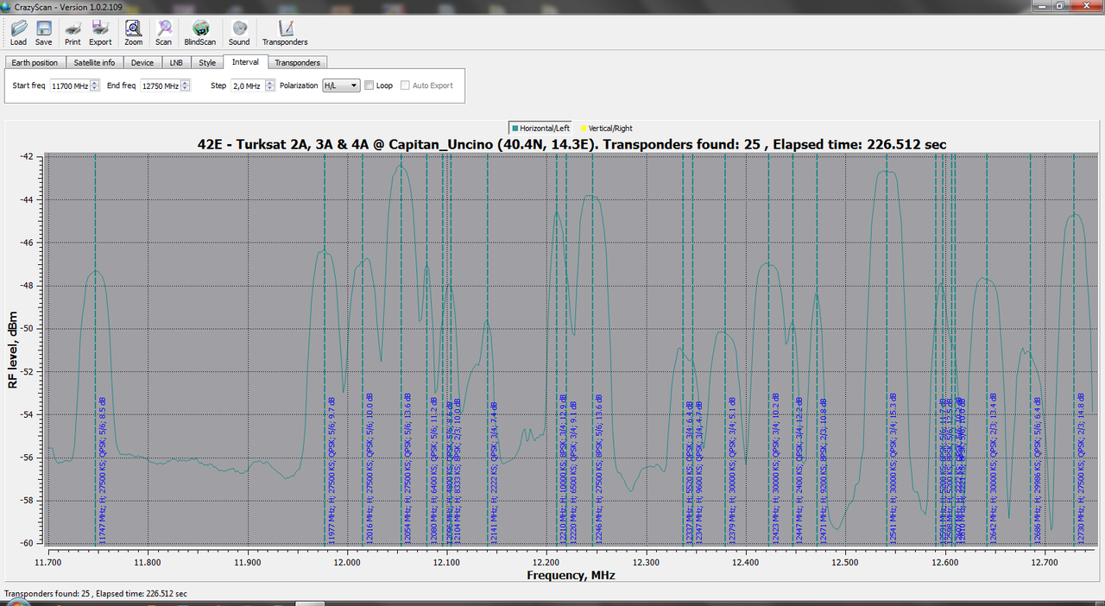
Task: Select transponder marker 11977 MHz
Action: [x=331, y=470]
